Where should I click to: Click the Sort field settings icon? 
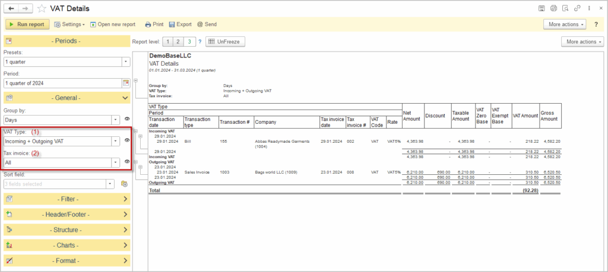point(125,184)
